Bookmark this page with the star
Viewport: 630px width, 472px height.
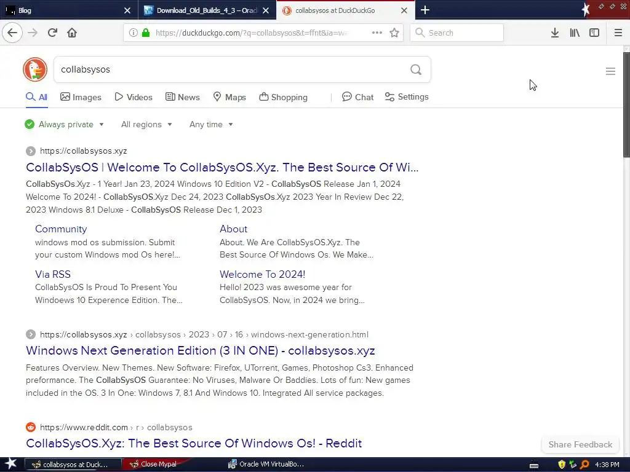(x=394, y=33)
